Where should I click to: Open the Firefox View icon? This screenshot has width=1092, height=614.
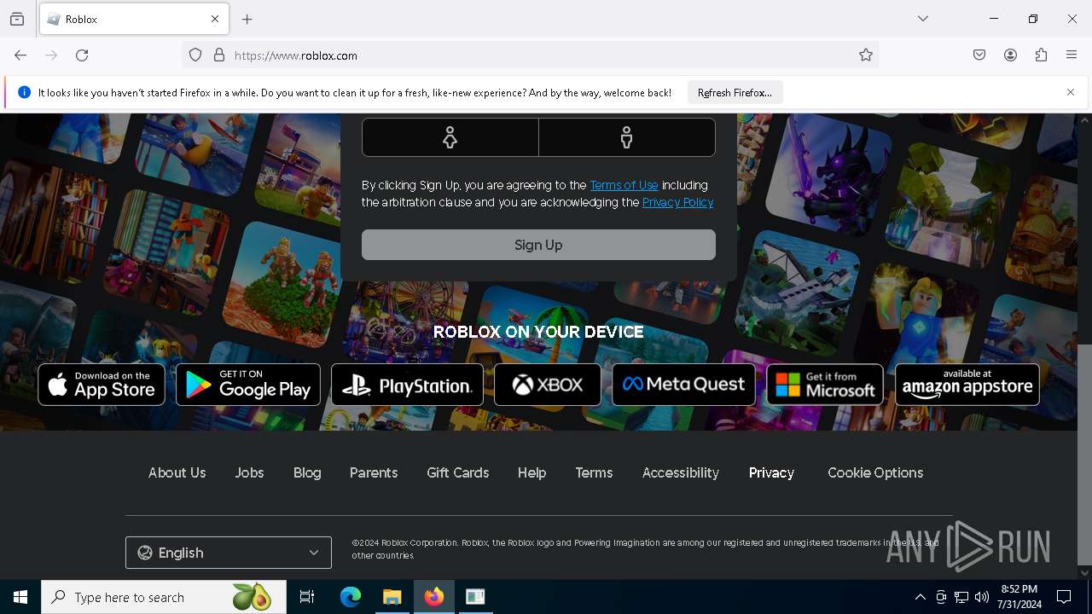pyautogui.click(x=17, y=19)
